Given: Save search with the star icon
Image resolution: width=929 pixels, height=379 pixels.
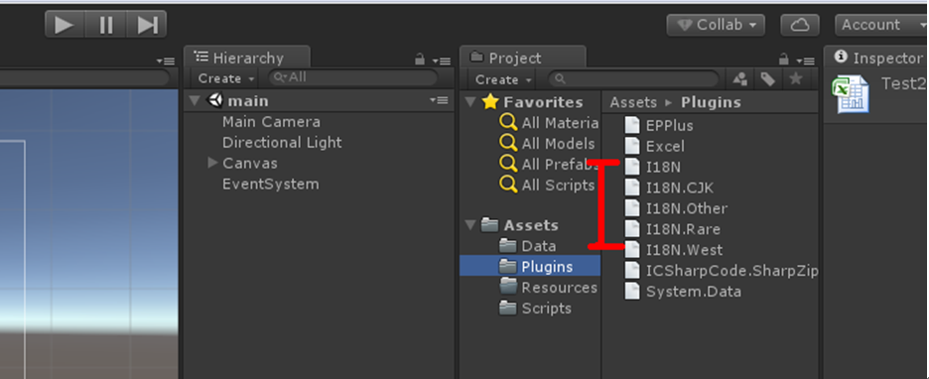Looking at the screenshot, I should (x=796, y=78).
